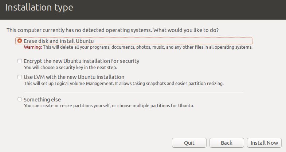Go back with the Back button
Image resolution: width=286 pixels, height=152 pixels.
tap(227, 143)
